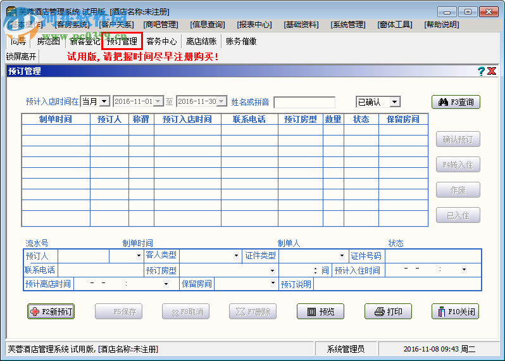Open the [系统管理] menu
This screenshot has height=361, width=505.
click(x=348, y=25)
